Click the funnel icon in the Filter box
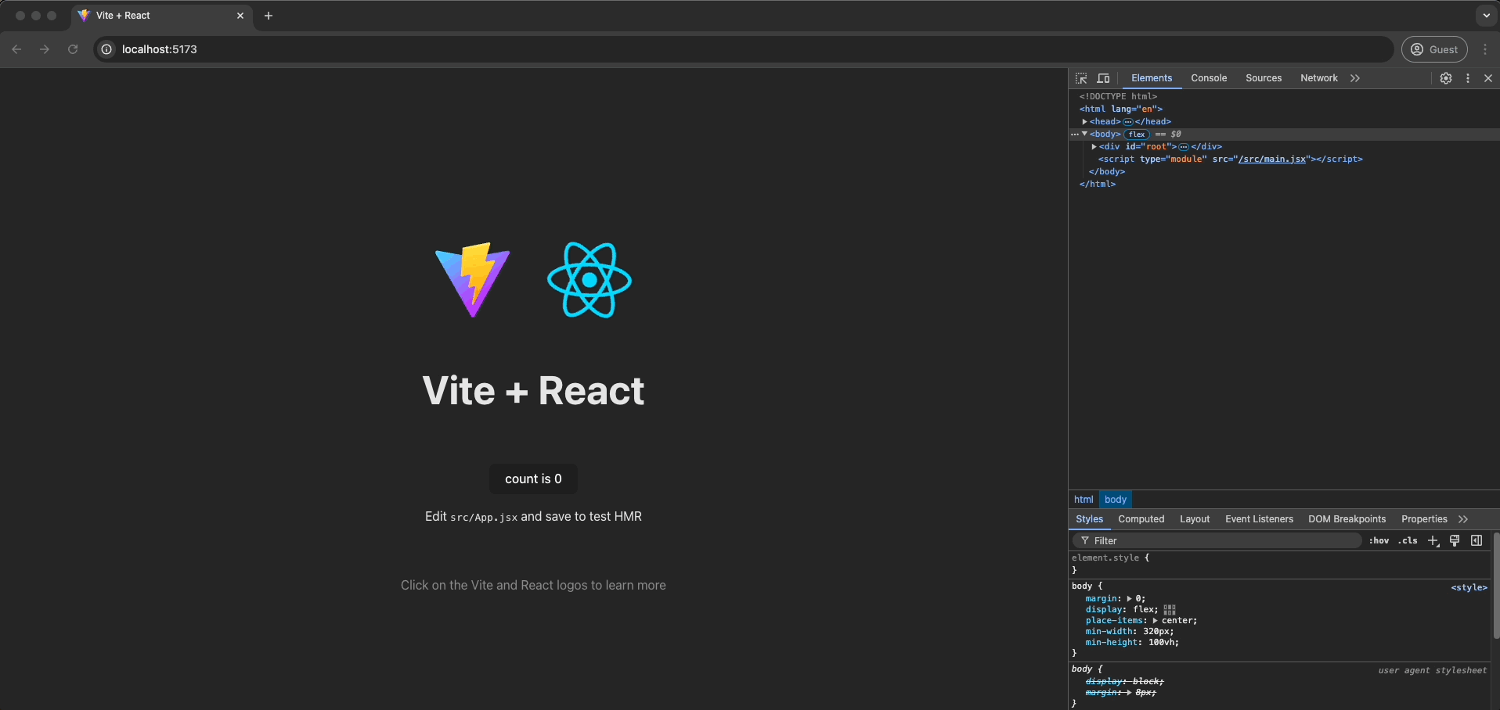The height and width of the screenshot is (710, 1500). click(x=1084, y=540)
